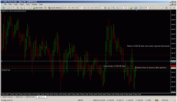Open MetaEditor from the toolbar
Image resolution: width=177 pixels, height=102 pixels.
pyautogui.click(x=45, y=8)
